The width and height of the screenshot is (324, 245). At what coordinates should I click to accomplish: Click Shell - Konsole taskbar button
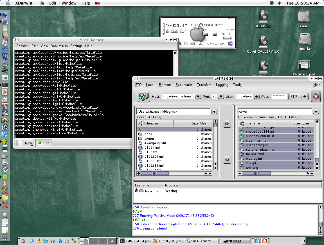coord(201,241)
